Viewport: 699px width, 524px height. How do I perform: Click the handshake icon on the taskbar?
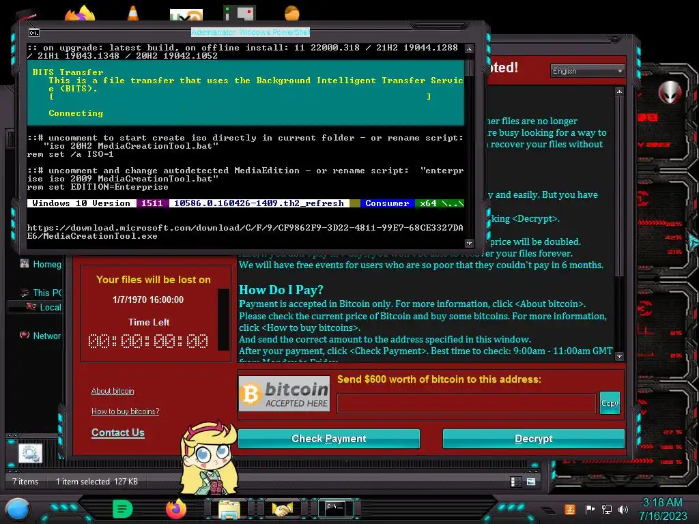(x=282, y=509)
